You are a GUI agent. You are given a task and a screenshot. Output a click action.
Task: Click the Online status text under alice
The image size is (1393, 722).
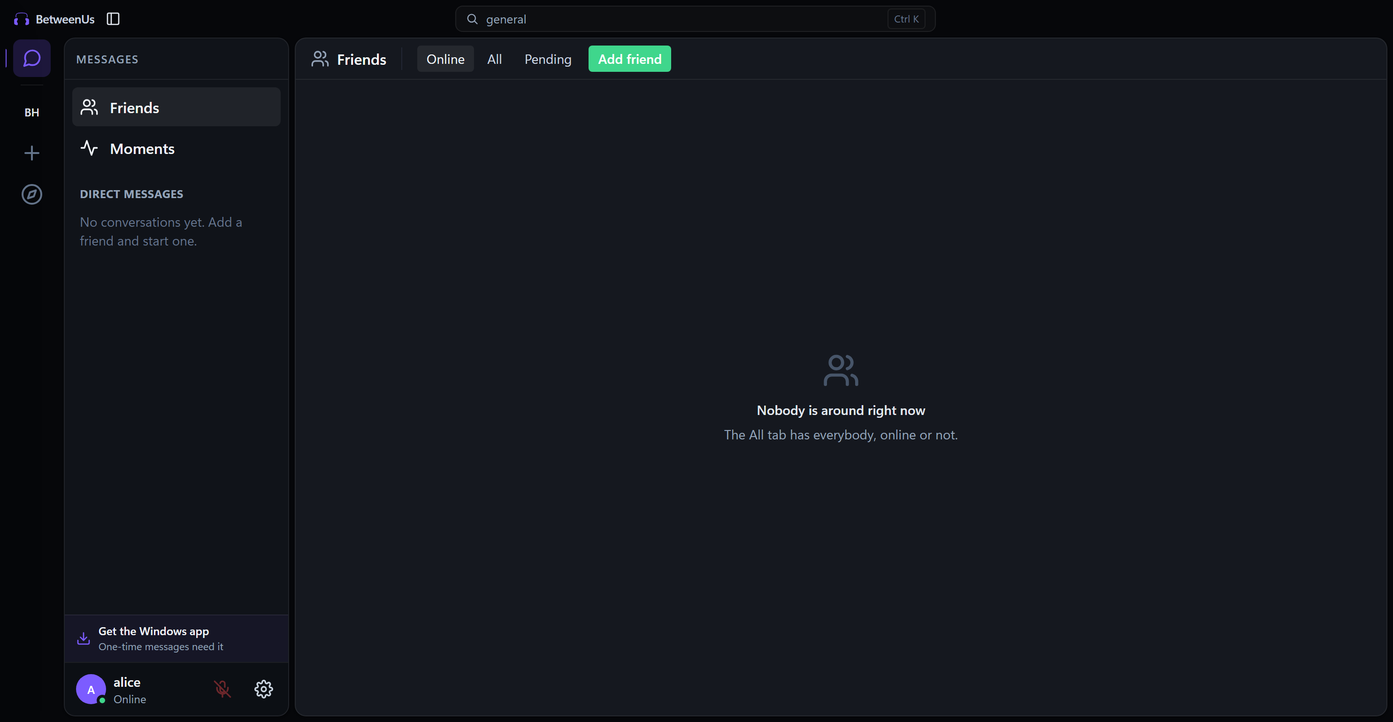point(130,699)
